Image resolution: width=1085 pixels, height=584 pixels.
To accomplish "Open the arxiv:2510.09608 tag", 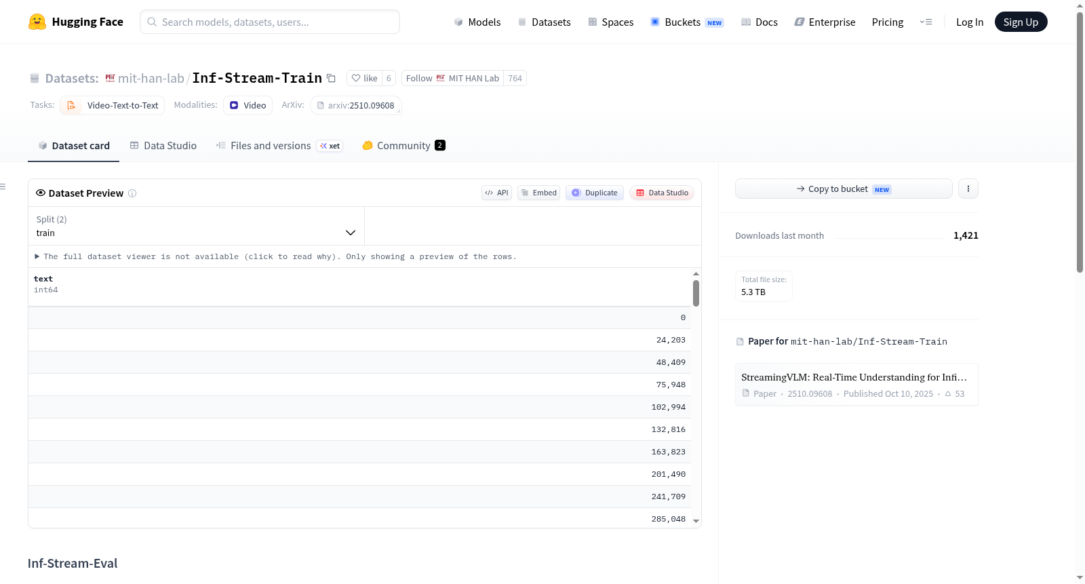I will 356,105.
